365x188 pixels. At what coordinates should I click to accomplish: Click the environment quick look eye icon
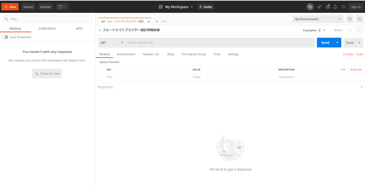[350, 19]
